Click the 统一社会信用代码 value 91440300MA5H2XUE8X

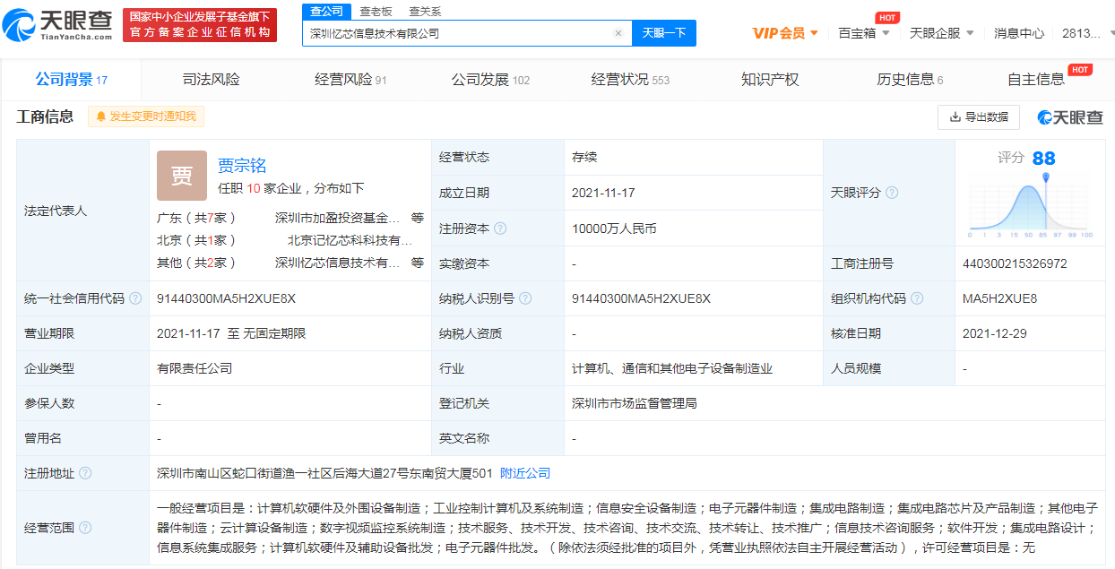coord(226,298)
